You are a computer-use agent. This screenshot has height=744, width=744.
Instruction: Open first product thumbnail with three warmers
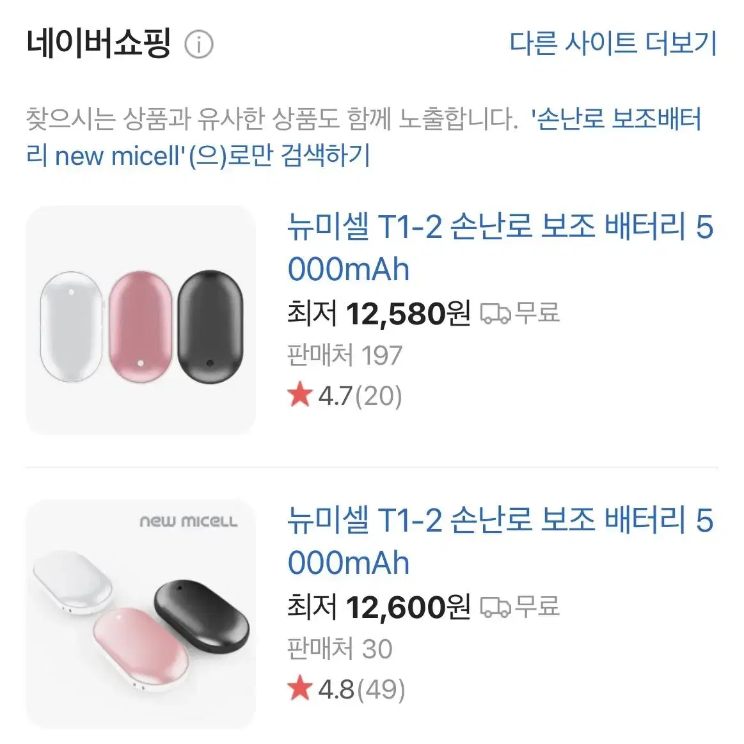click(141, 321)
